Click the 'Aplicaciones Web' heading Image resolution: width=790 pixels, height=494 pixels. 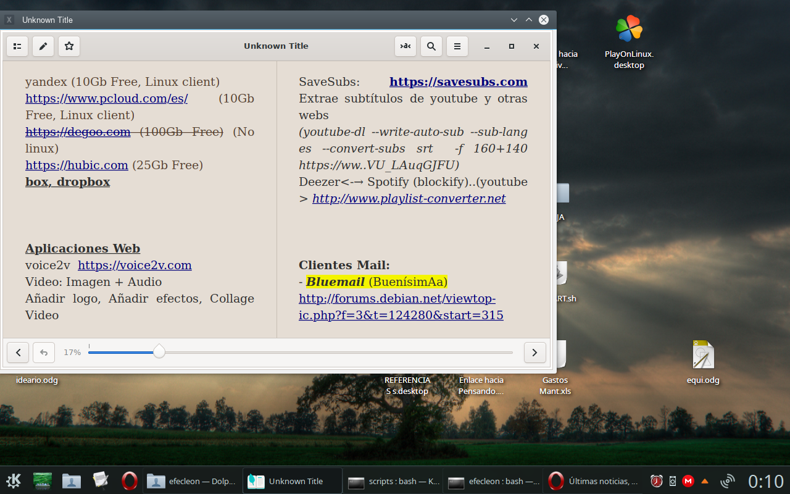[83, 248]
